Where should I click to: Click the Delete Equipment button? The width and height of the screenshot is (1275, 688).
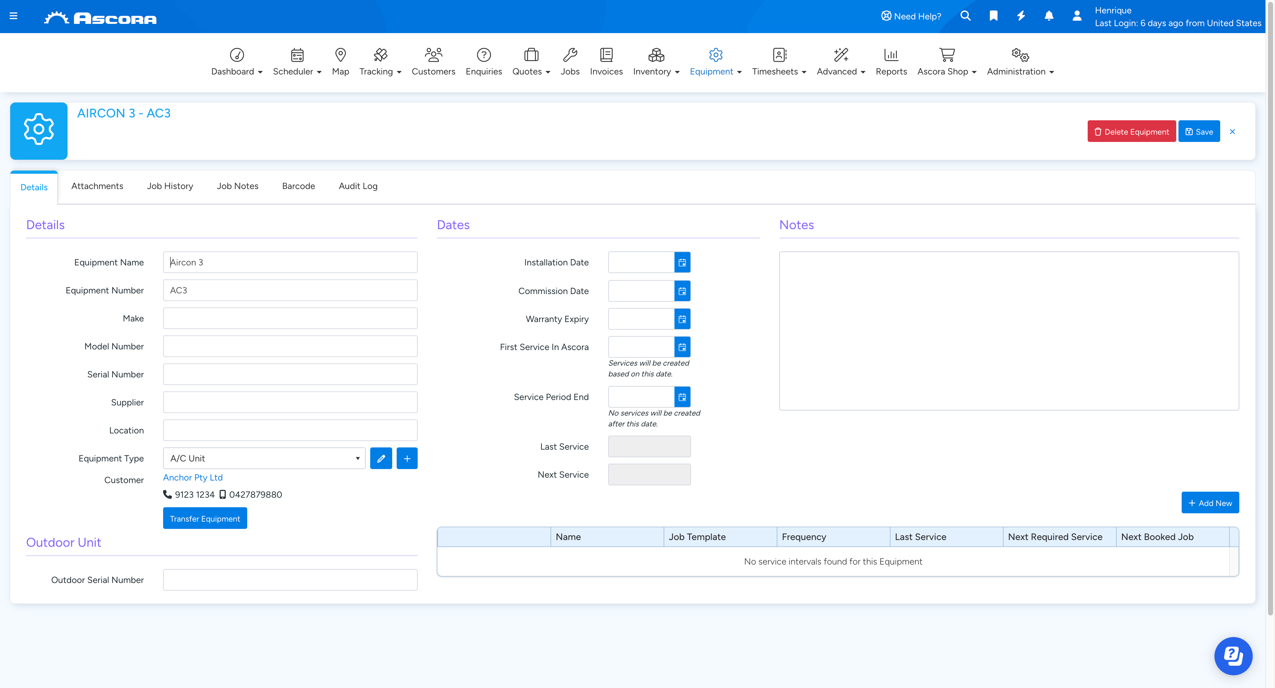(x=1131, y=131)
